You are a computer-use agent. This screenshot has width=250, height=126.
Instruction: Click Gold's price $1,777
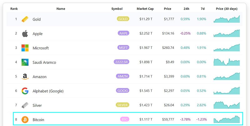tap(169, 19)
